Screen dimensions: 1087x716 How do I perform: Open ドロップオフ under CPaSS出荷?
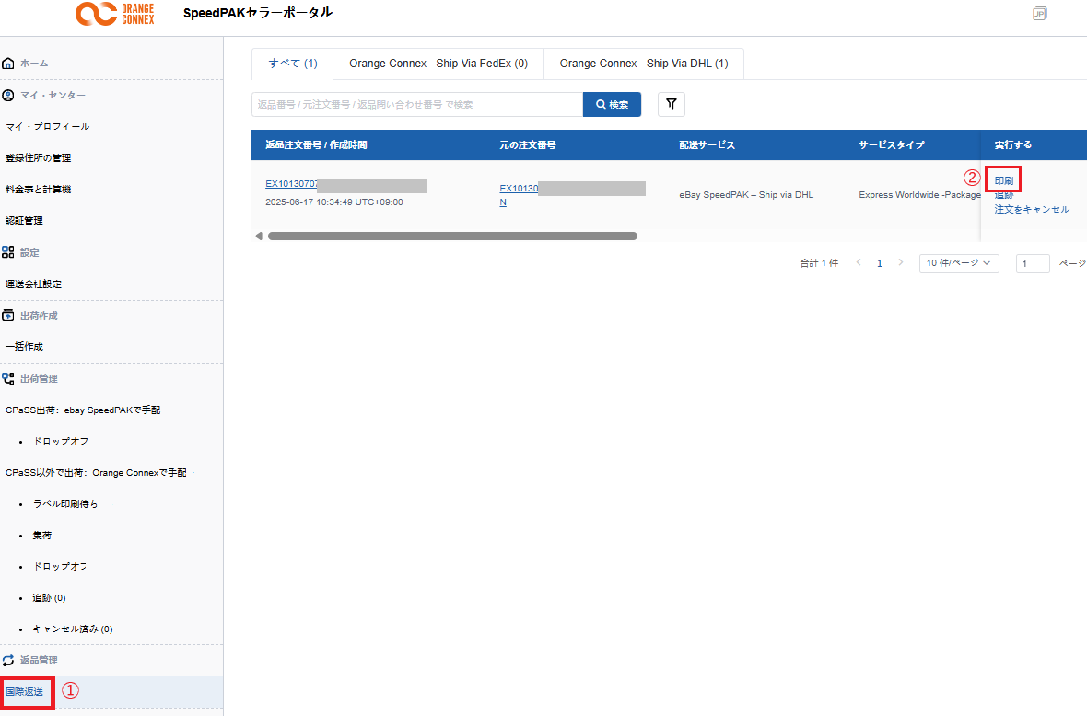click(x=61, y=441)
